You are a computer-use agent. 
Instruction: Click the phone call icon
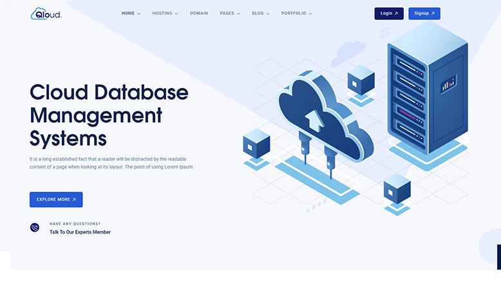[35, 227]
